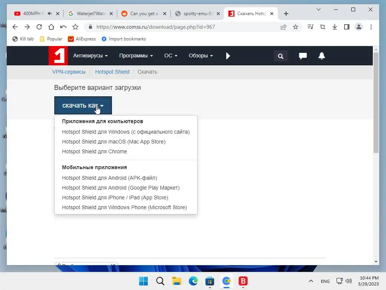Open the browser profile avatar
The height and width of the screenshot is (290, 386).
coord(359,27)
